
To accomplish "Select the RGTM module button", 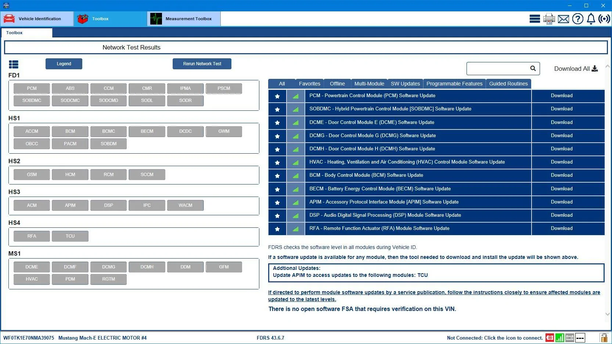I will pyautogui.click(x=108, y=279).
